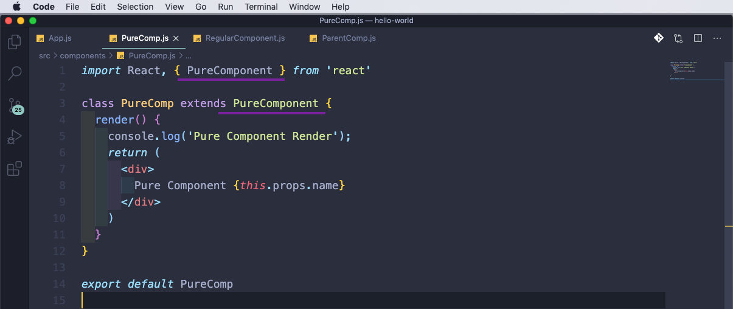This screenshot has width=733, height=309.
Task: Click this.props.name expression
Action: (289, 186)
